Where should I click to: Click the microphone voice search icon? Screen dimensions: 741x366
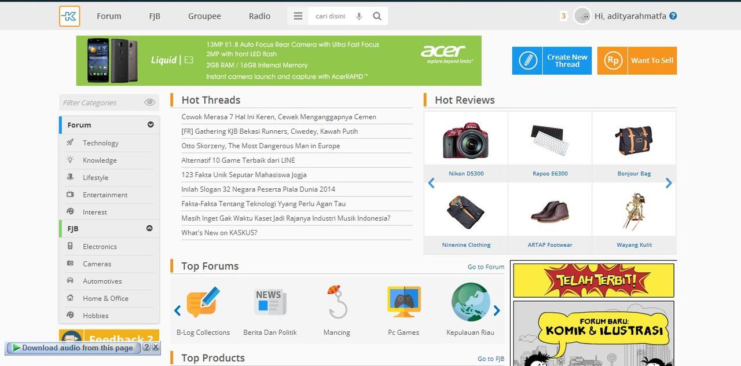click(359, 16)
